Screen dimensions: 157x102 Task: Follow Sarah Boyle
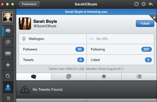(145, 24)
